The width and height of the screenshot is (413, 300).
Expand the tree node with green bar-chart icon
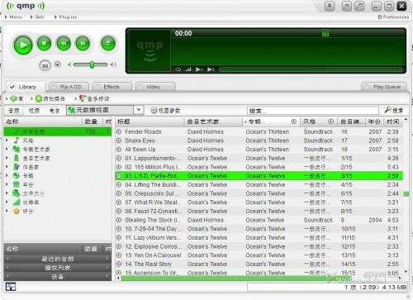coord(7,202)
